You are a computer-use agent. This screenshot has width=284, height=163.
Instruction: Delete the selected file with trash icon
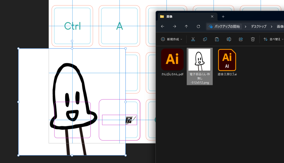[253, 39]
